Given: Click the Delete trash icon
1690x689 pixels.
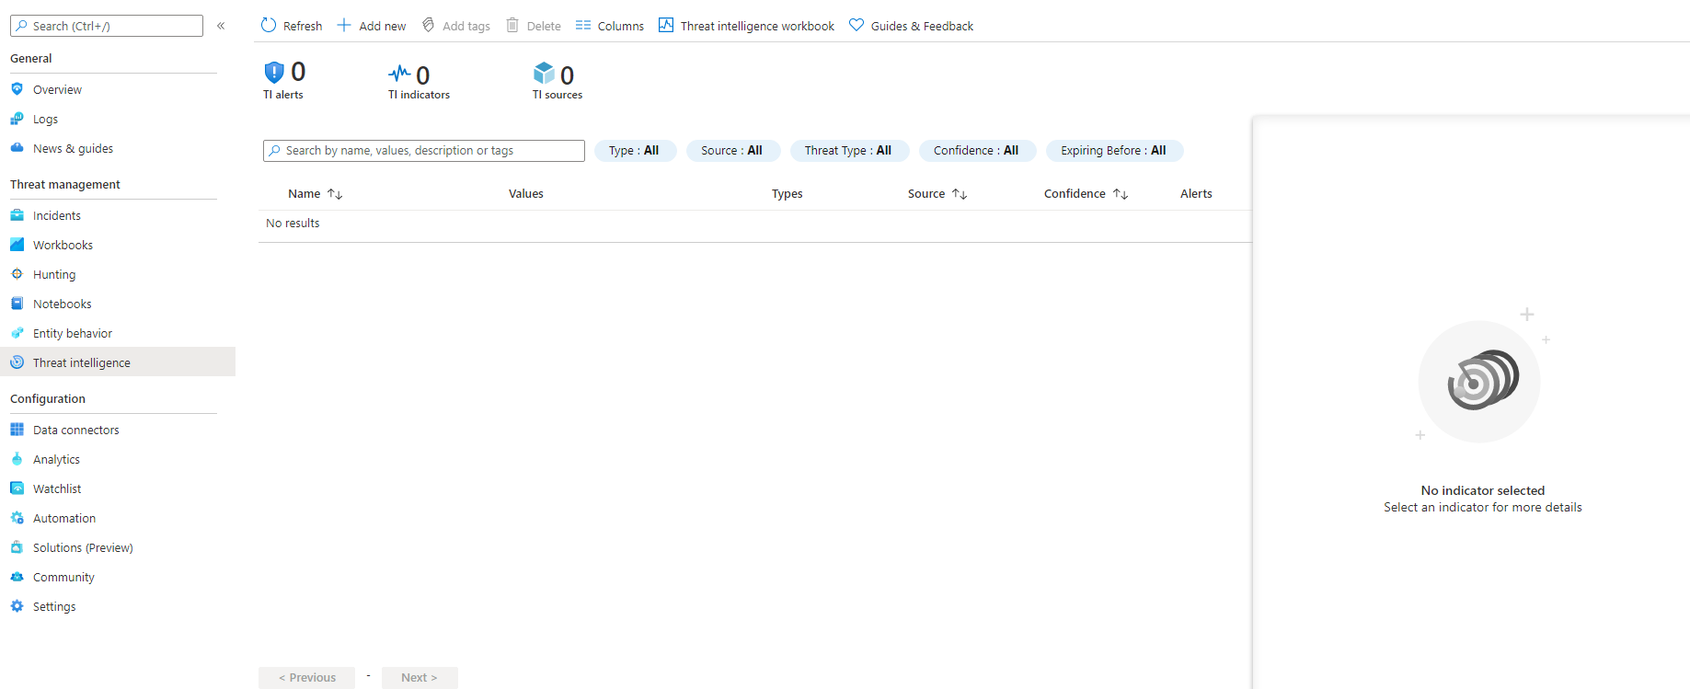Looking at the screenshot, I should pos(512,25).
